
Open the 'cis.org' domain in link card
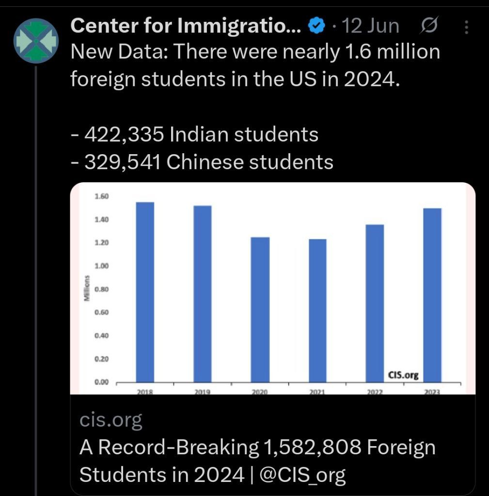[110, 420]
